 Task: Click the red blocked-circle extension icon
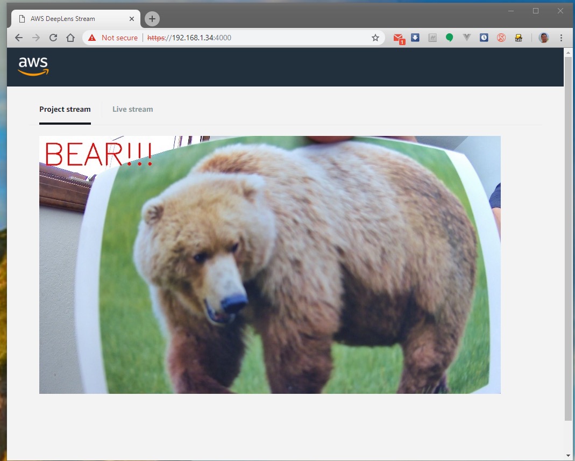pyautogui.click(x=501, y=38)
